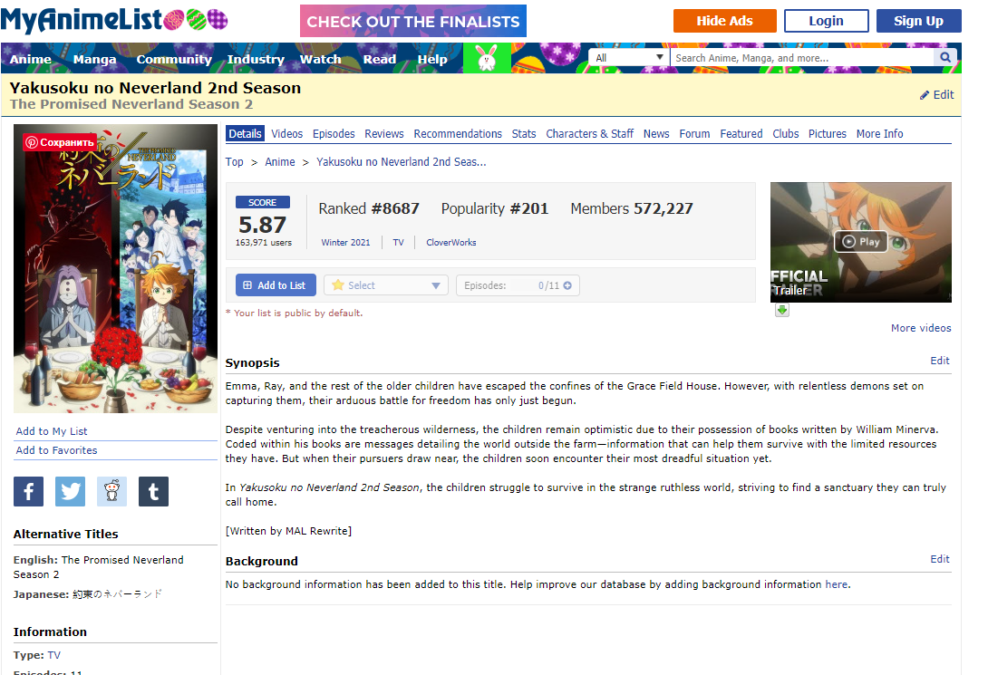
Task: Open the All search category dropdown
Action: 629,57
